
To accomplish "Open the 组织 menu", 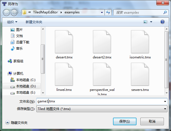I will pyautogui.click(x=12, y=22).
